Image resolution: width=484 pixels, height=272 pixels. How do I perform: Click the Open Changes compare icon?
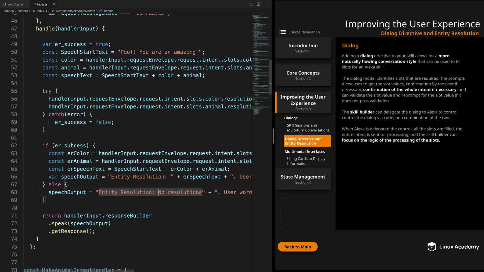pyautogui.click(x=251, y=4)
